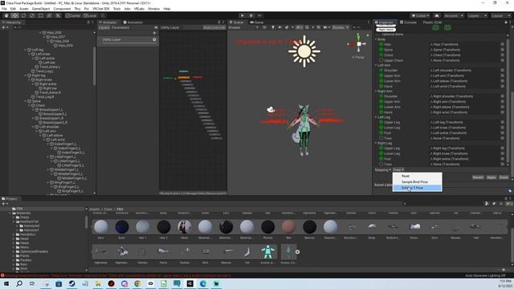Open Windows search from taskbar
This screenshot has height=289, width=514.
19,283
